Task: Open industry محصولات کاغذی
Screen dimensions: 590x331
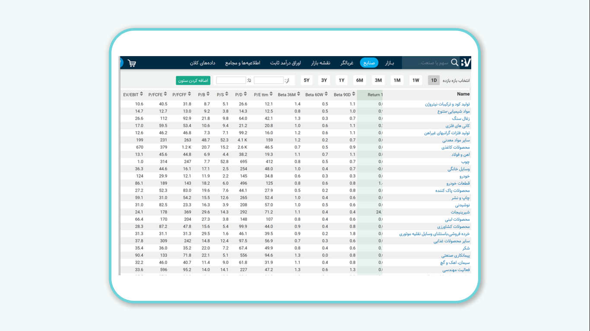Action: pos(456,147)
